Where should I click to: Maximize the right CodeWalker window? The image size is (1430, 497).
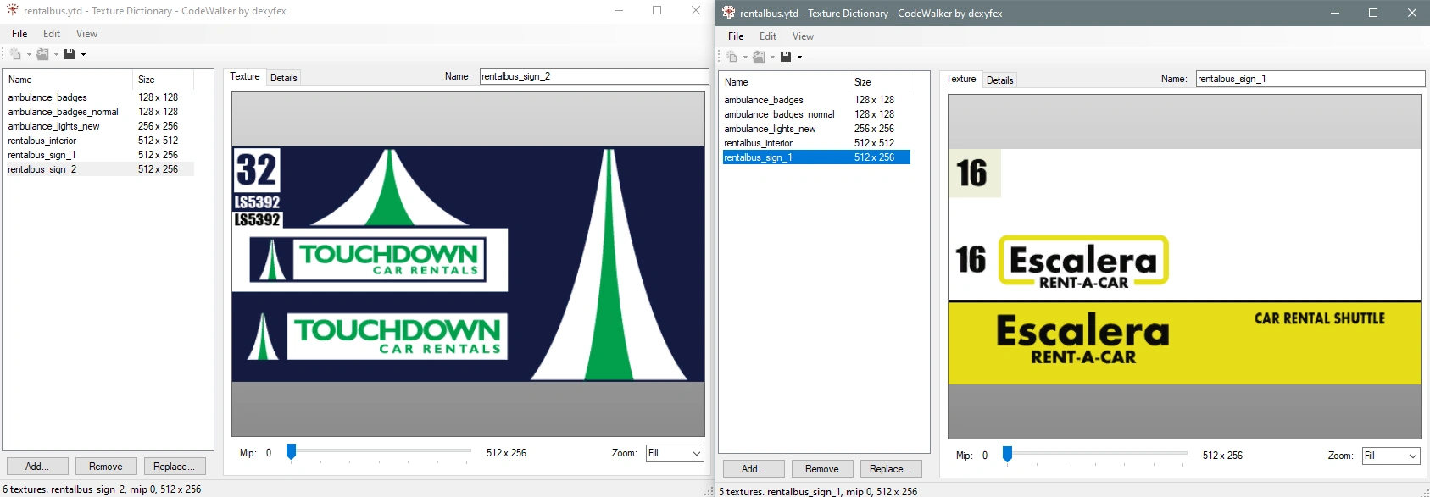click(1373, 13)
